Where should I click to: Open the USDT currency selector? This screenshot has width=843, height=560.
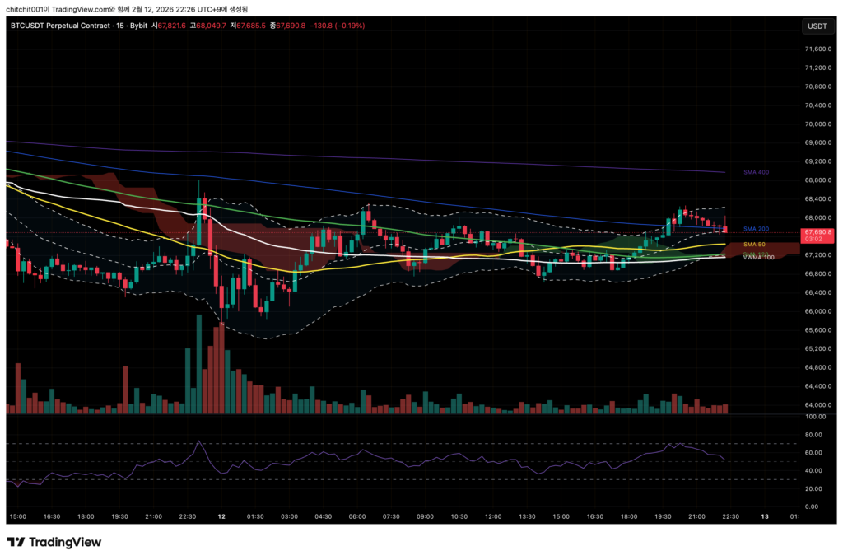tap(817, 26)
